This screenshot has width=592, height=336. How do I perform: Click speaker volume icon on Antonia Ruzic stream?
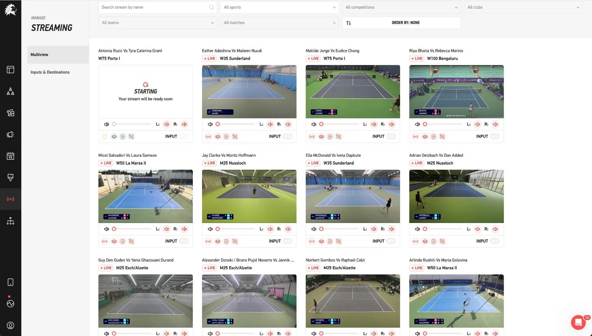point(107,124)
